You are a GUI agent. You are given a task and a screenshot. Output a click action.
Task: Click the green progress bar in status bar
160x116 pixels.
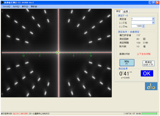pyautogui.click(x=149, y=114)
